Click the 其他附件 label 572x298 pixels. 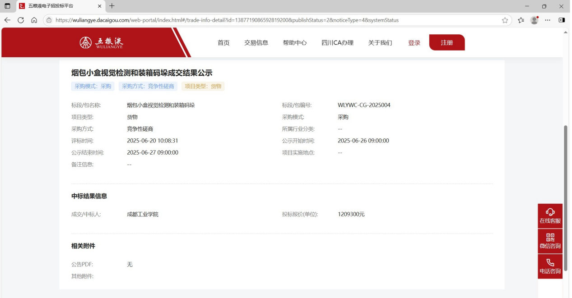coord(83,276)
